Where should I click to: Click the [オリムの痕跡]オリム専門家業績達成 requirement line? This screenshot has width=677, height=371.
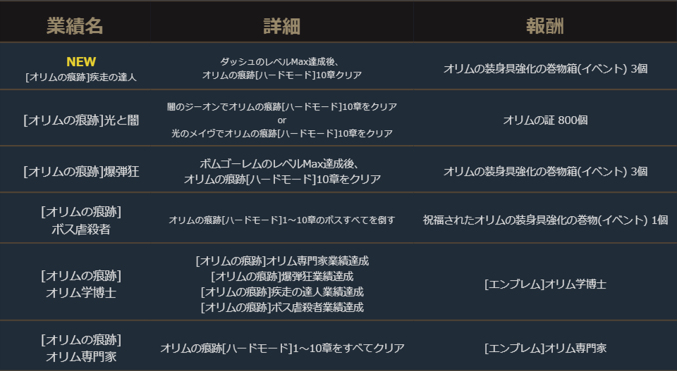pos(281,261)
